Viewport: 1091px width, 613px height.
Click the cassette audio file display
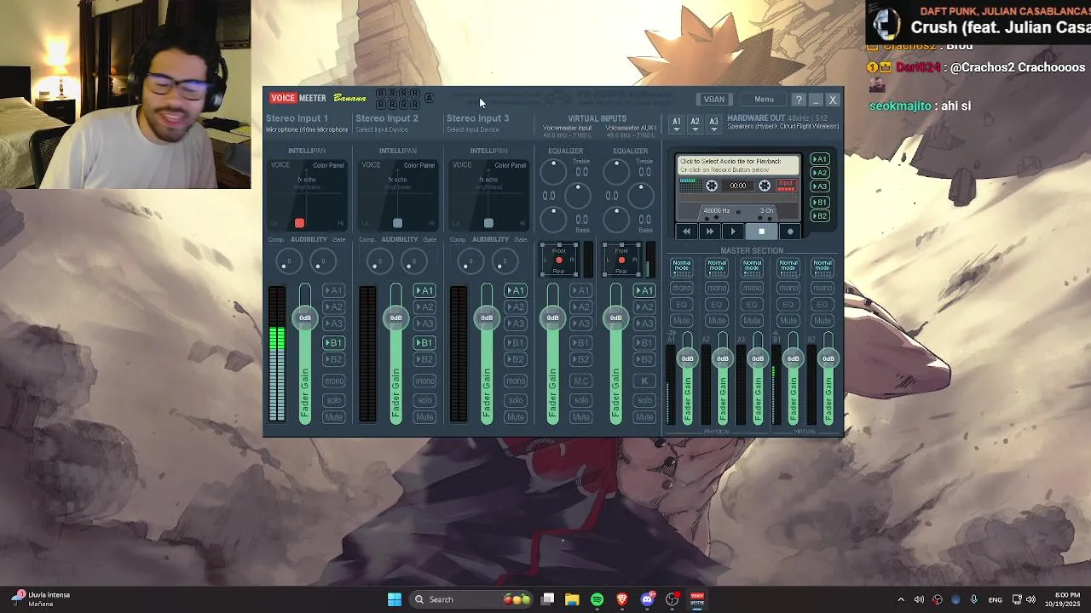738,165
